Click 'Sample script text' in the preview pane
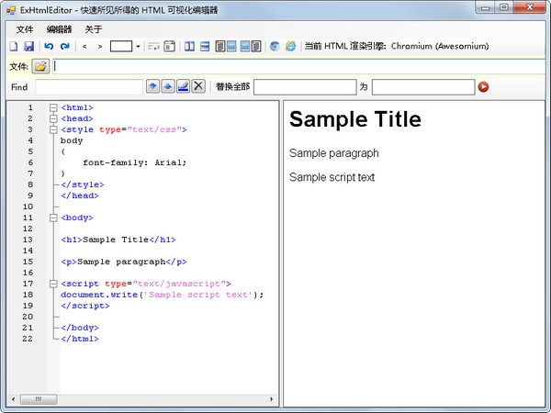 pos(332,177)
